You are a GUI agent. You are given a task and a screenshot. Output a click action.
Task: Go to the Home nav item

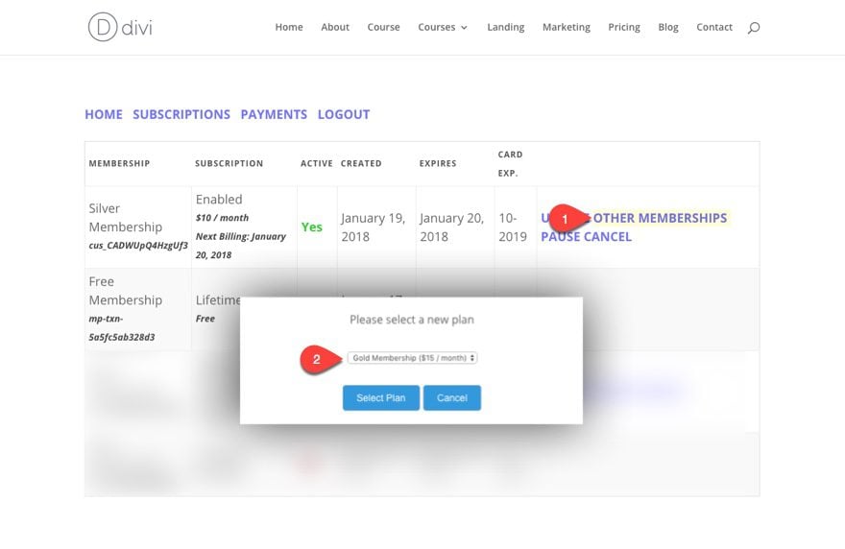point(289,27)
